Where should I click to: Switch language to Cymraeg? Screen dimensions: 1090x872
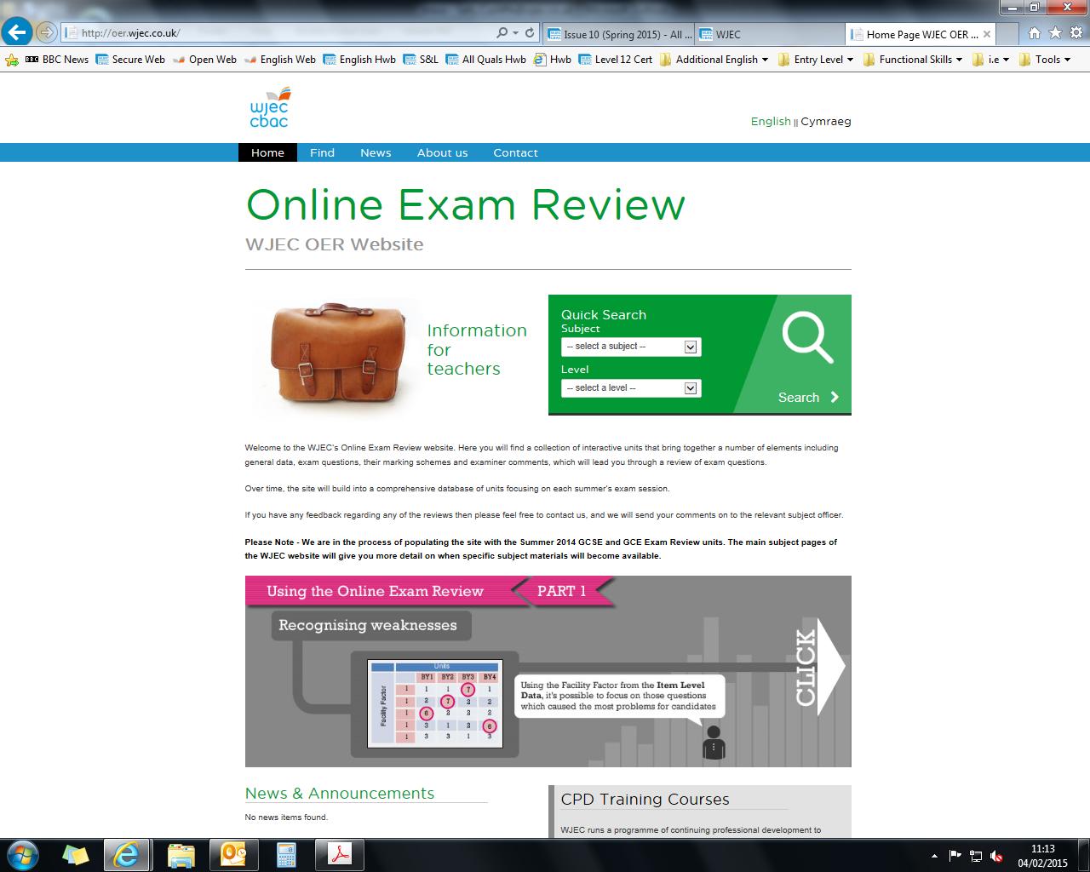point(825,121)
